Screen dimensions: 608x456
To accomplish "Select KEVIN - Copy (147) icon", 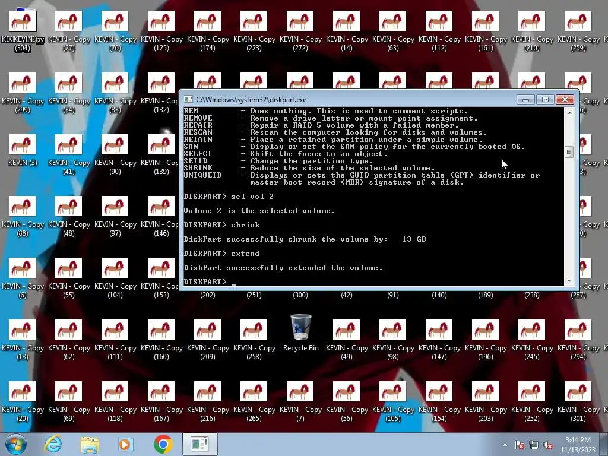I will [x=439, y=340].
